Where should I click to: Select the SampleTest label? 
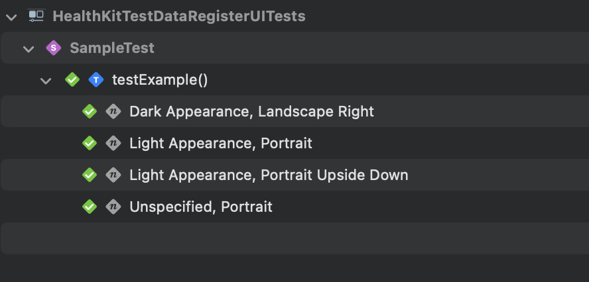tap(111, 48)
